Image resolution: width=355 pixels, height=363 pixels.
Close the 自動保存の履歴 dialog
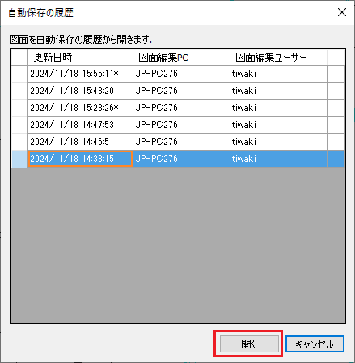[342, 12]
